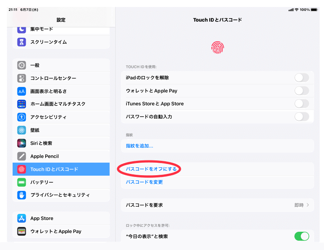
Task: Tap the Siri orb icon
Action: point(21,143)
